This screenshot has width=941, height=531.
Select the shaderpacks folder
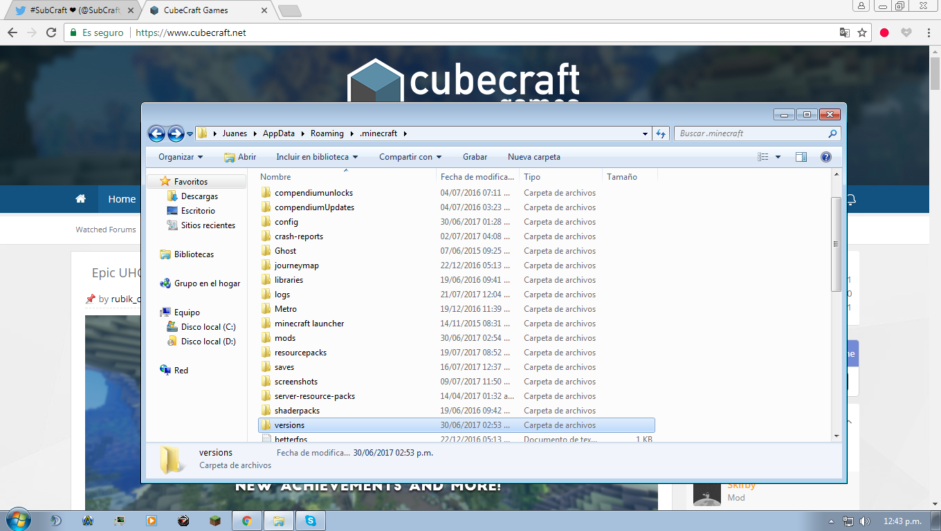point(457,411)
